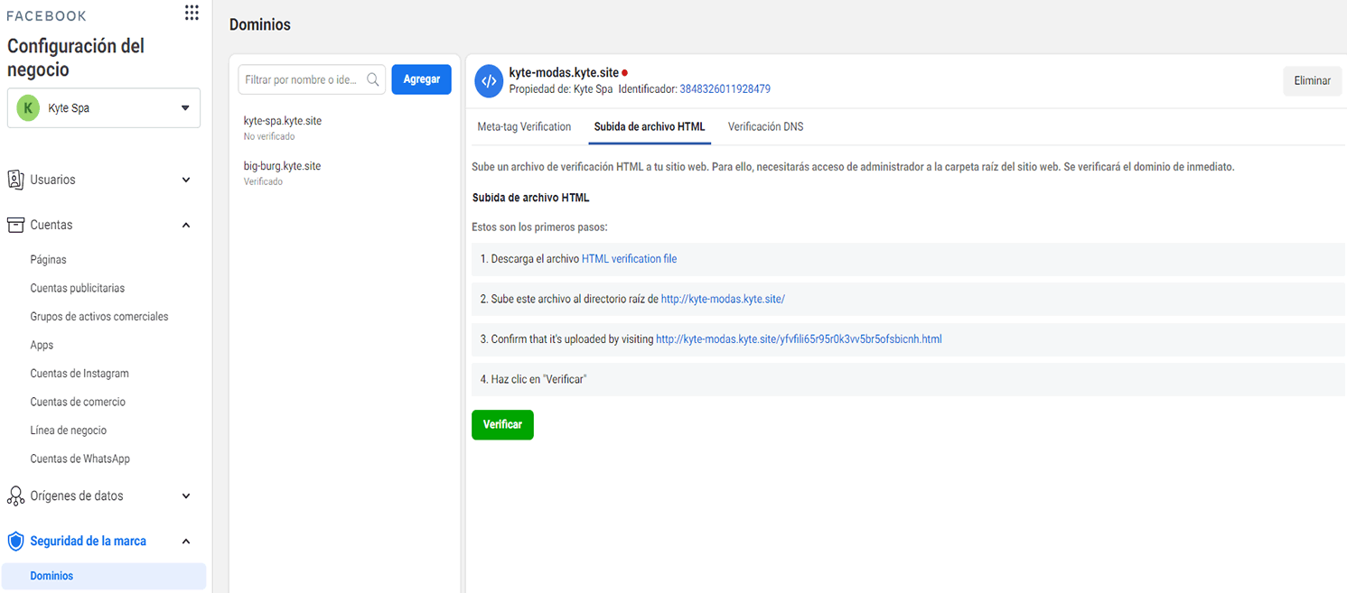Download the HTML verification file link
The height and width of the screenshot is (593, 1347).
[x=629, y=258]
